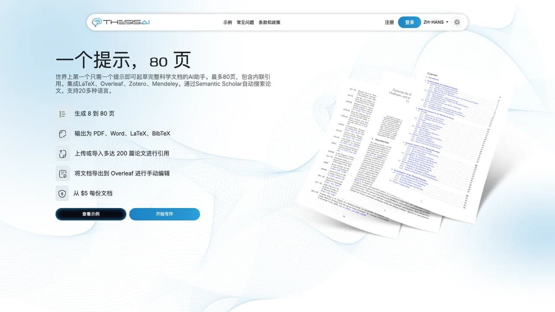The height and width of the screenshot is (312, 555).
Task: Click the ThesisAI logo
Action: coord(121,22)
